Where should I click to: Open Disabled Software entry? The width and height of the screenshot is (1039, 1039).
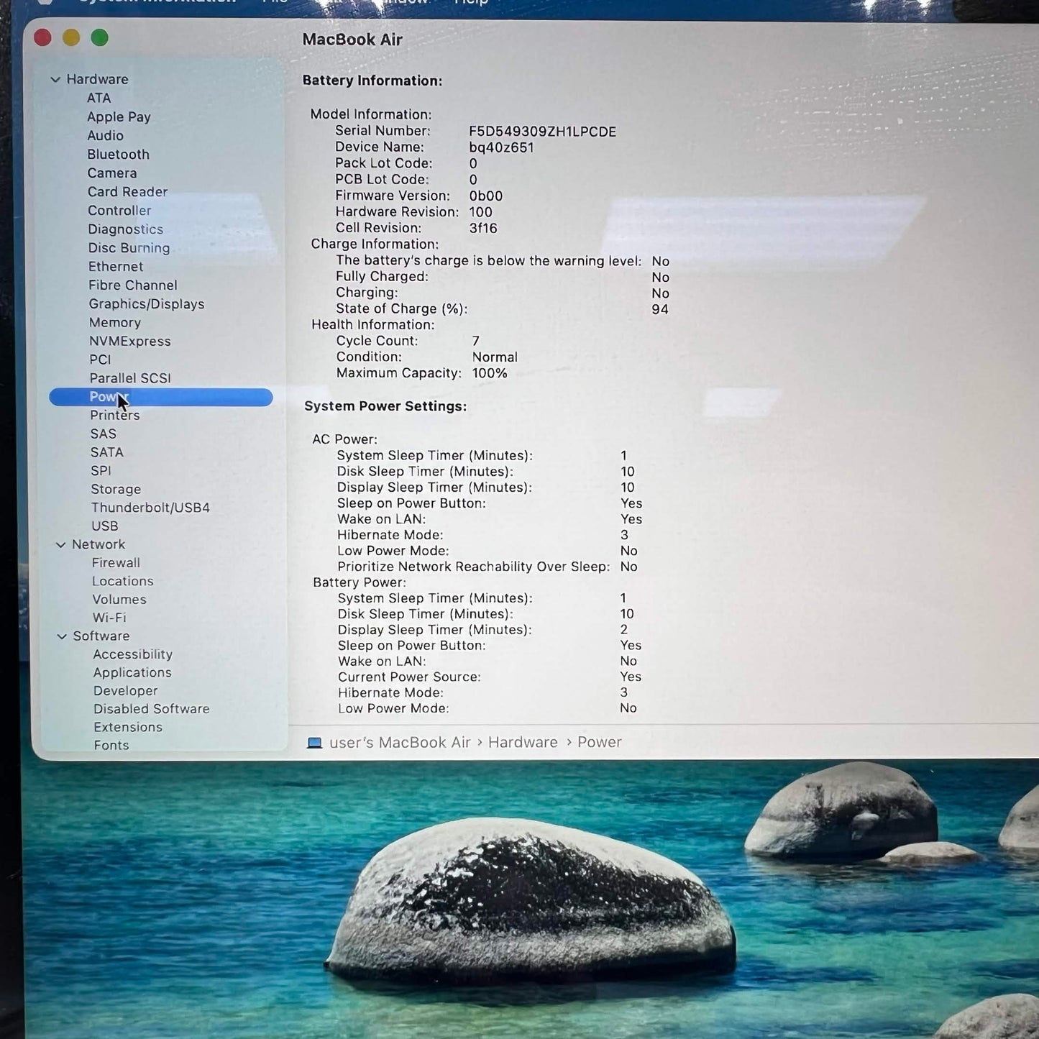click(151, 709)
